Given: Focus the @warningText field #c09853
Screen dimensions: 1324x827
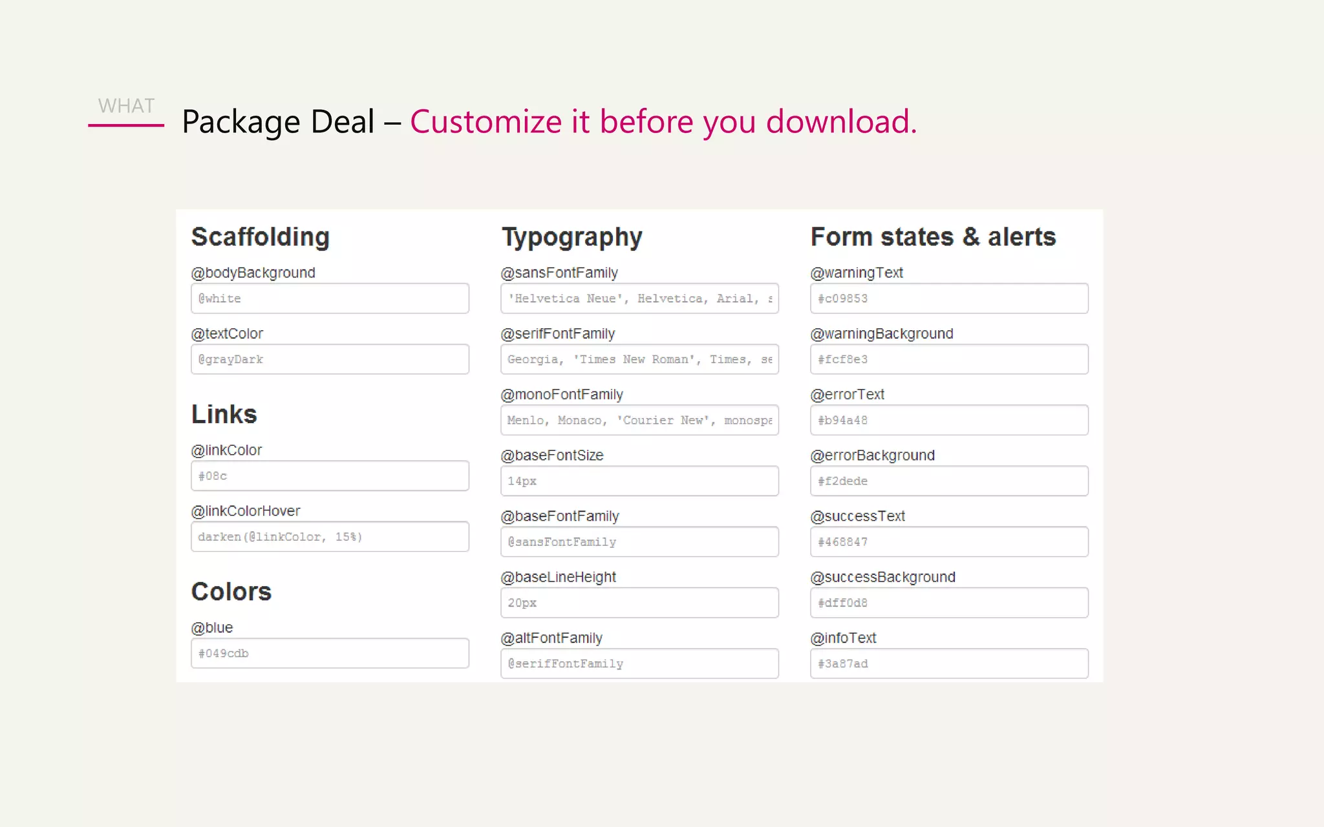Looking at the screenshot, I should click(949, 298).
